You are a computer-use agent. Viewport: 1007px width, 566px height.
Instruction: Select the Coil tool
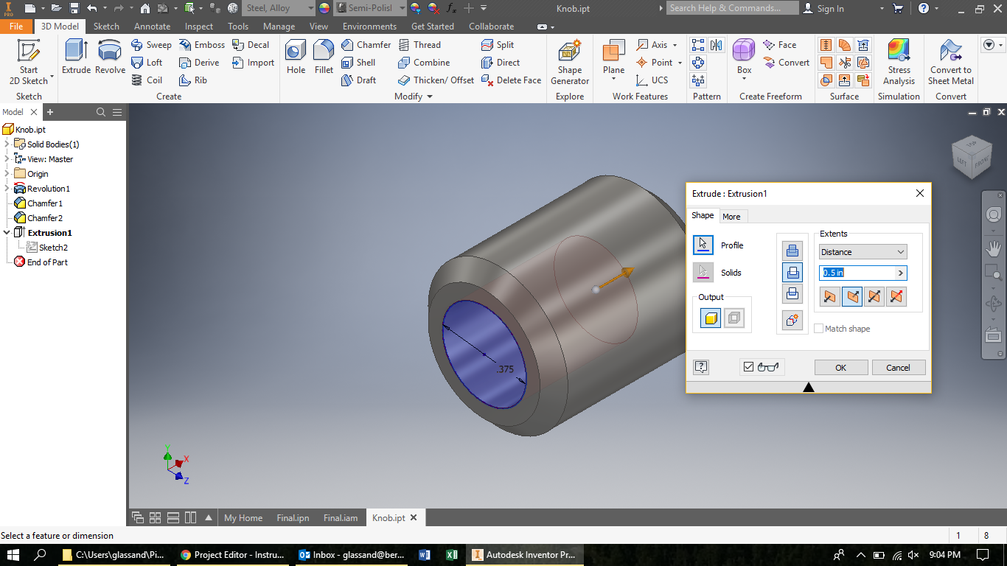point(147,80)
